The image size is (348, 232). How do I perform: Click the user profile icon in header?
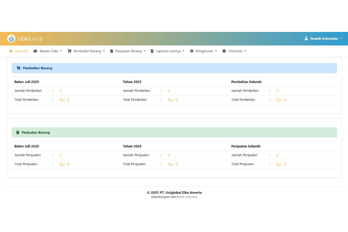[x=306, y=39]
